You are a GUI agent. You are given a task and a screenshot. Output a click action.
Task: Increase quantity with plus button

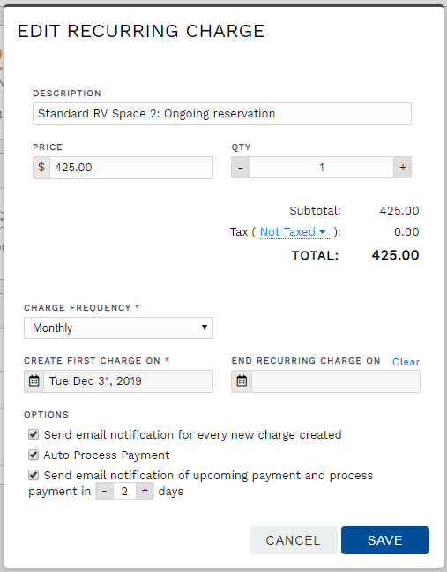pyautogui.click(x=403, y=168)
